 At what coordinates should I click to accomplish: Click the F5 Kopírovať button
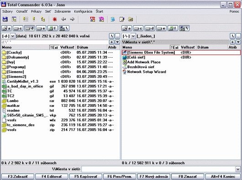click(x=86, y=177)
